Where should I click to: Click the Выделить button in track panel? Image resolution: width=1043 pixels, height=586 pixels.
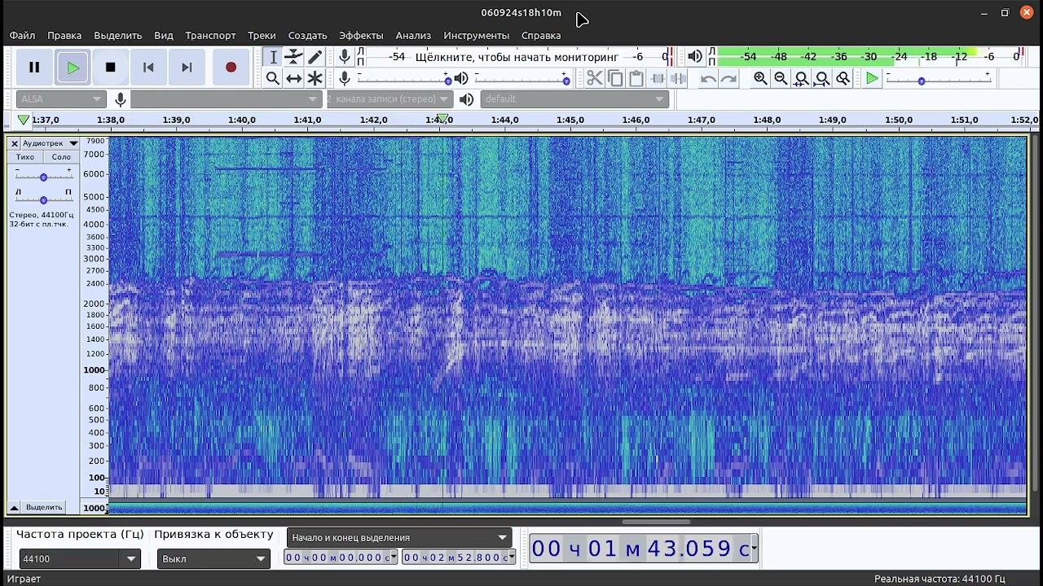[x=44, y=507]
